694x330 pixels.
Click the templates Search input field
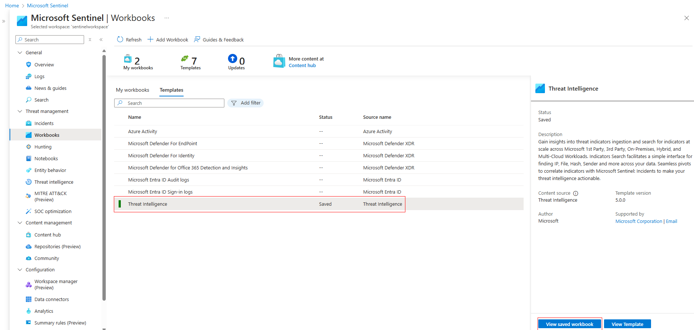[x=173, y=103]
